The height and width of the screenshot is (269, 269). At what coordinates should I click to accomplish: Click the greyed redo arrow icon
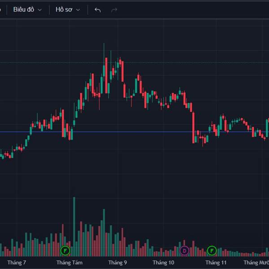click(114, 10)
